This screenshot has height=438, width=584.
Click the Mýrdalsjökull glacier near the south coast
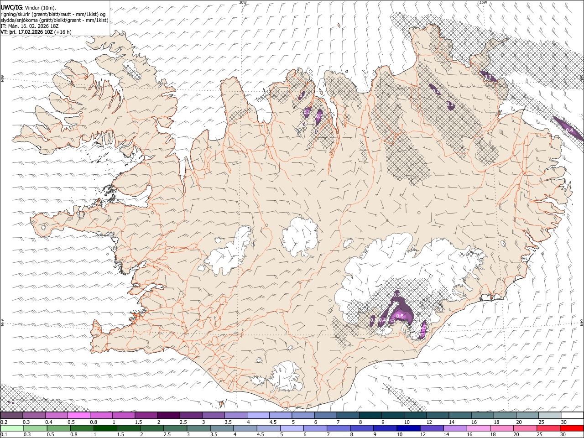(287, 377)
